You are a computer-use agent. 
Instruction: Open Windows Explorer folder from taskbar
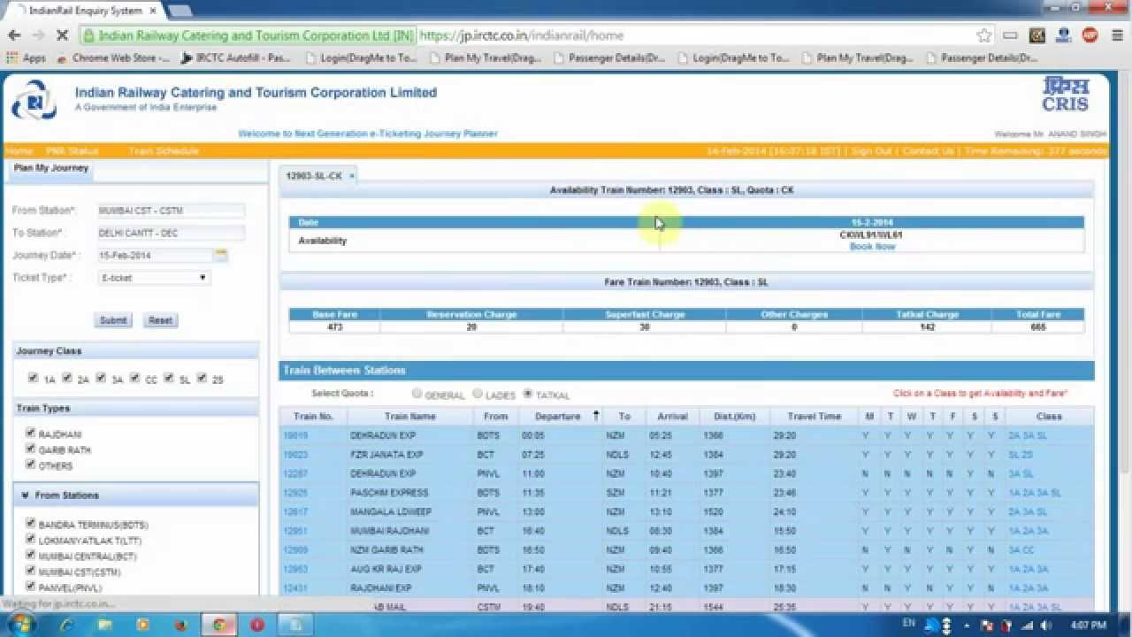pos(104,624)
